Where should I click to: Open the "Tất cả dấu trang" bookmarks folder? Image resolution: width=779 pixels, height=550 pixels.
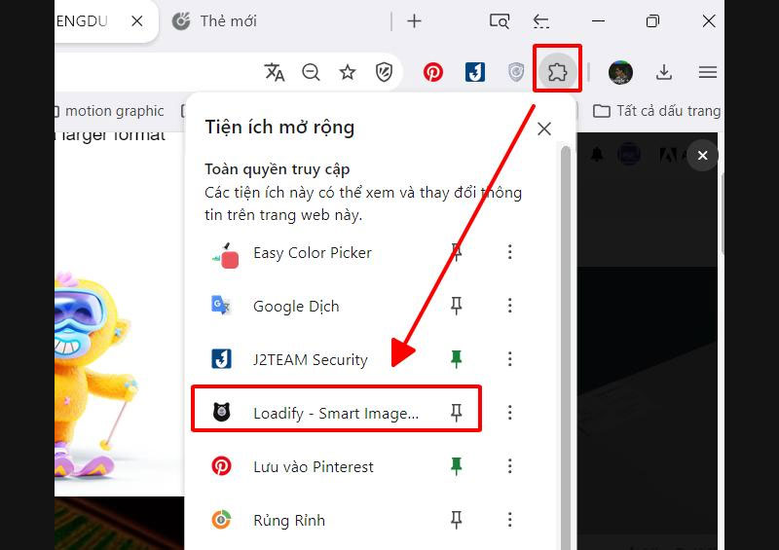(656, 111)
